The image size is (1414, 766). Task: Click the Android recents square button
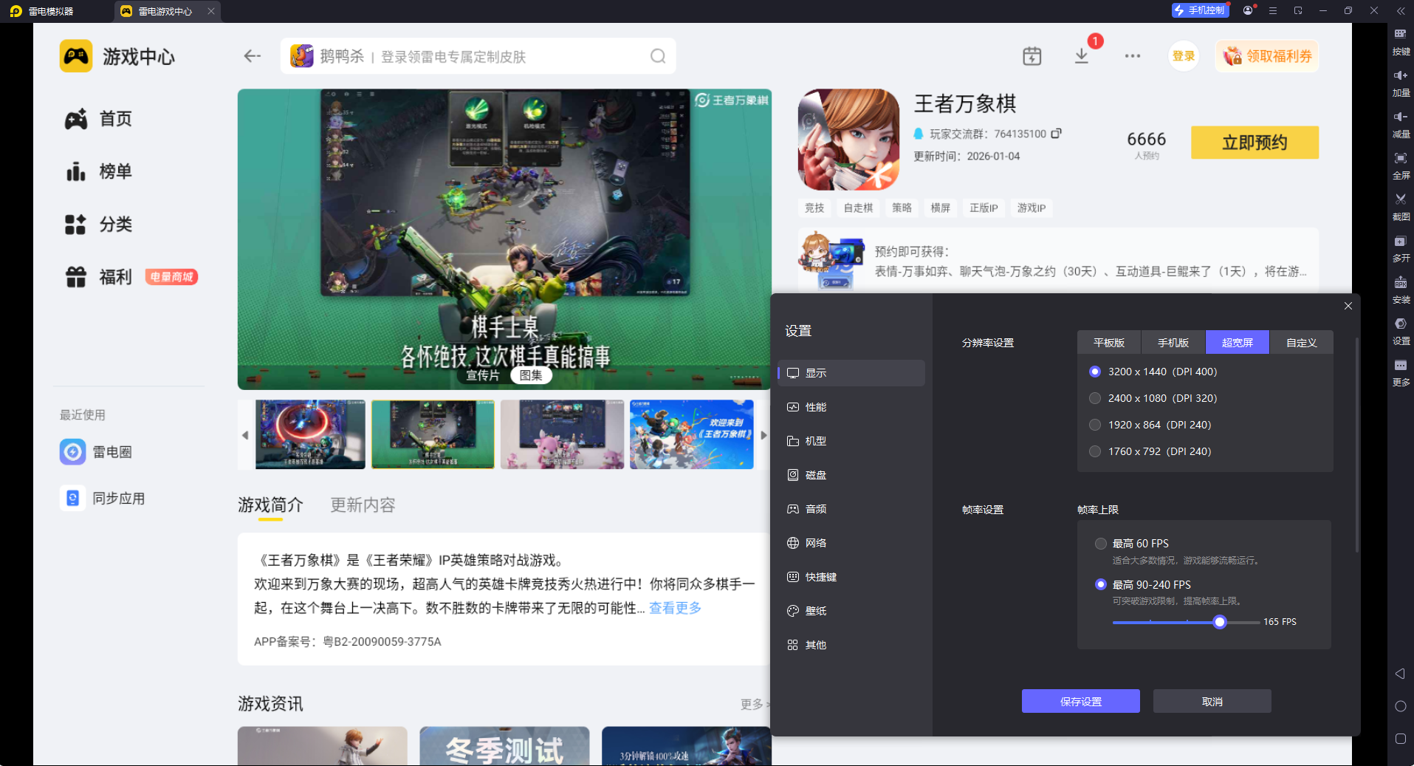coord(1400,739)
